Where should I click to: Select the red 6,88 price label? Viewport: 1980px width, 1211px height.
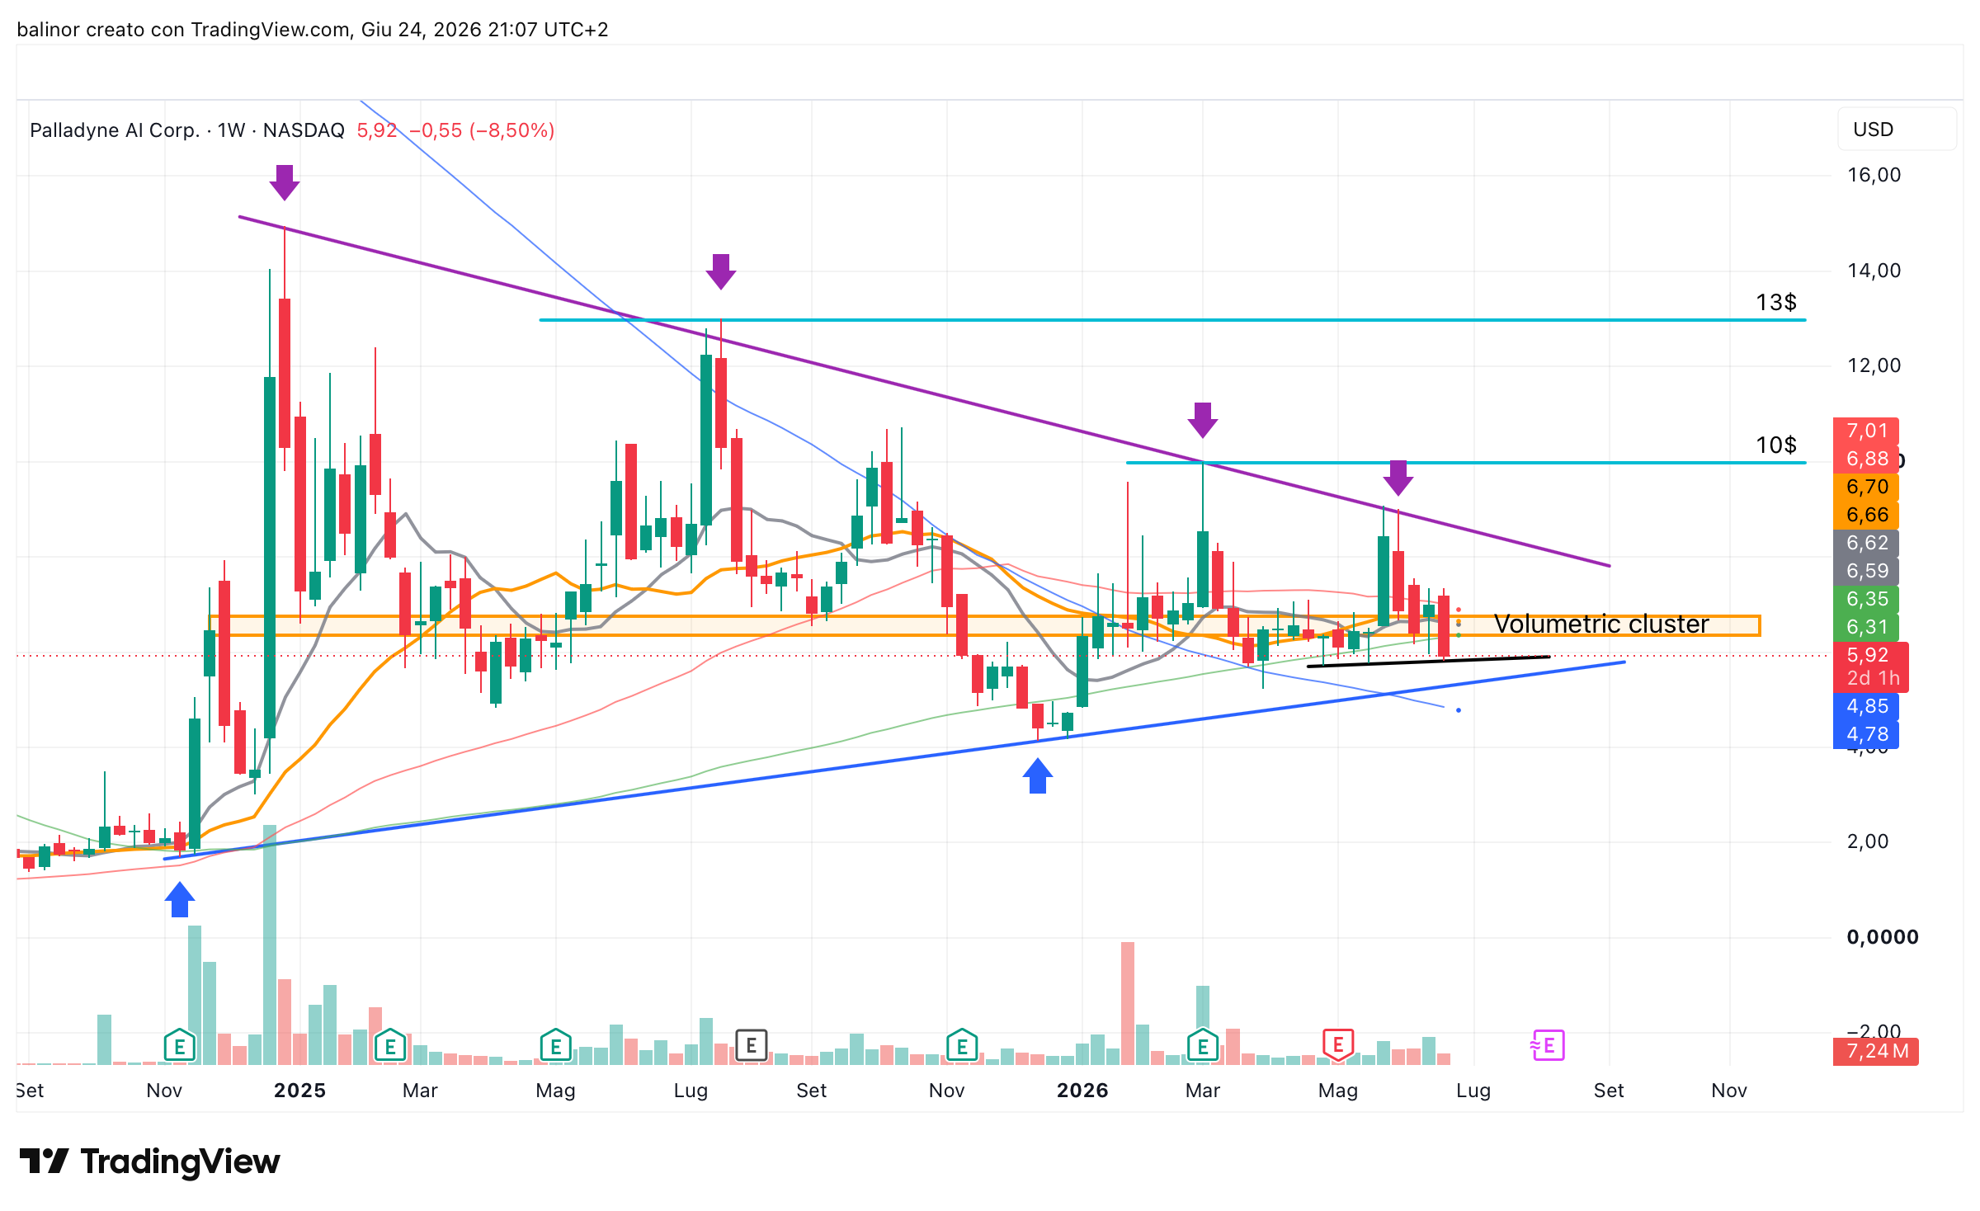tap(1866, 459)
